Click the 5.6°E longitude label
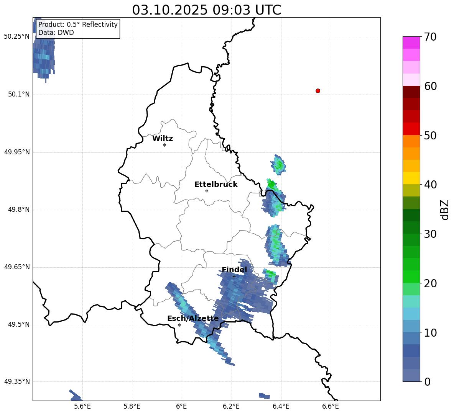 [82, 406]
